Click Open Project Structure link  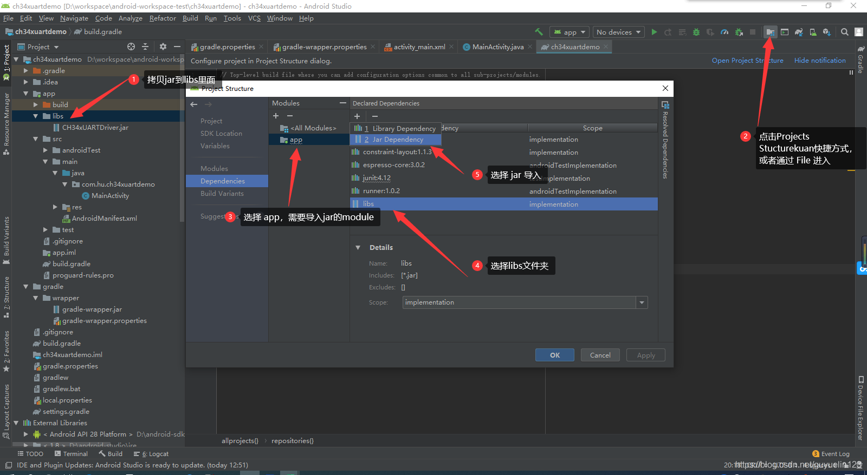748,61
